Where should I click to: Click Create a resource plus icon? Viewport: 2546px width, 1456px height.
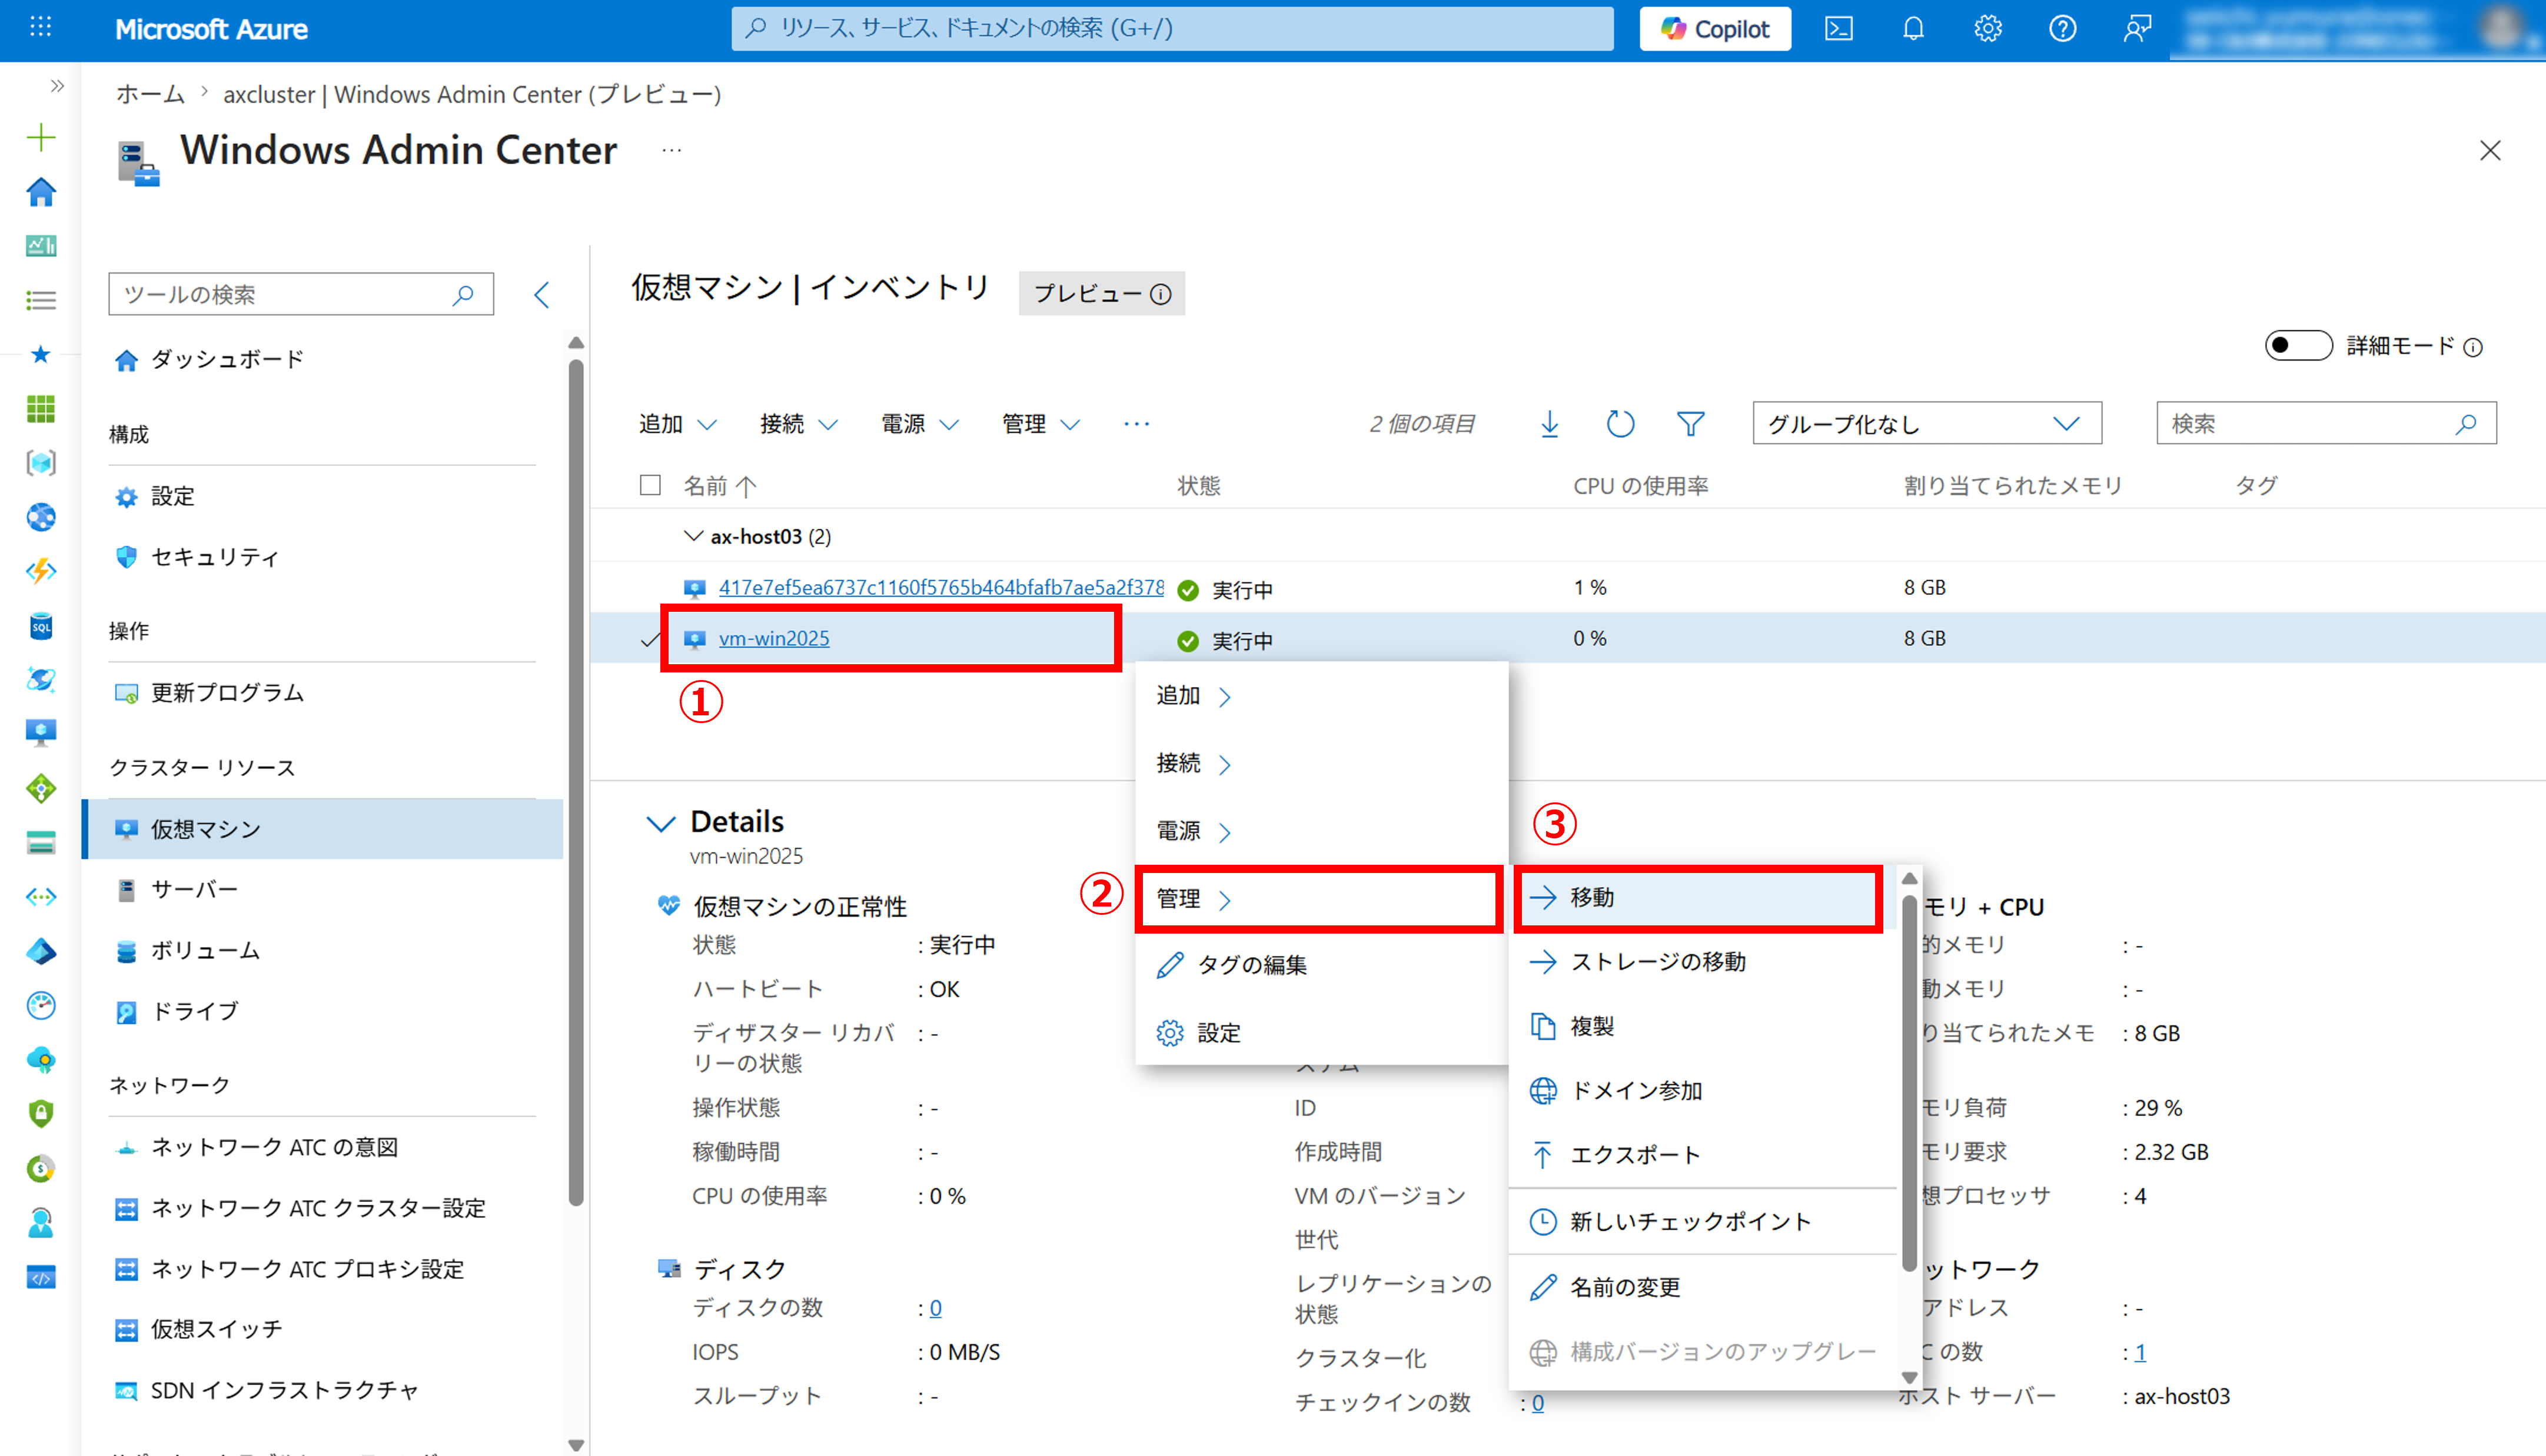tap(41, 137)
